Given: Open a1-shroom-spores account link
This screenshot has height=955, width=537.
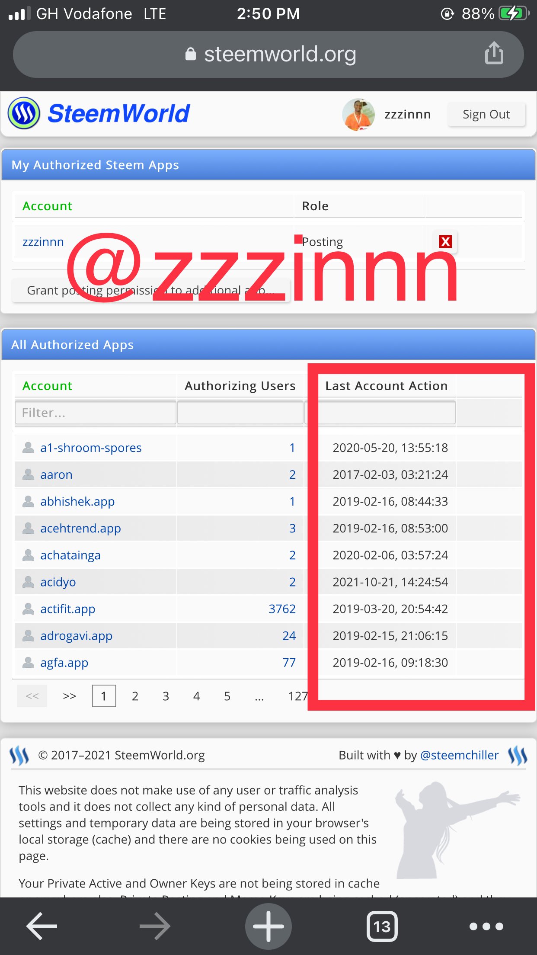Looking at the screenshot, I should (91, 448).
